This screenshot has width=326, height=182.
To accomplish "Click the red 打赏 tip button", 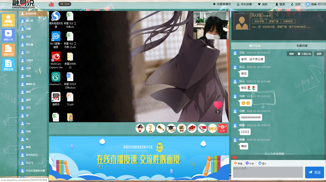I will coord(222,128).
